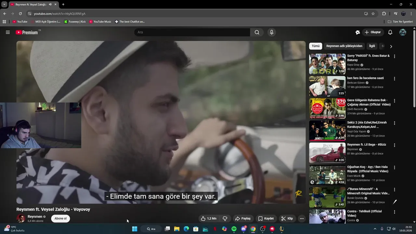Click the Reynmen channel avatar
Viewport: 416px width, 234px height.
(21, 218)
